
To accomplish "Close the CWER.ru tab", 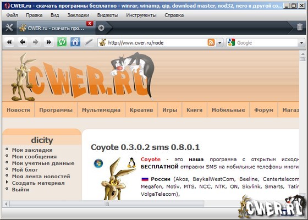I will [x=90, y=23].
